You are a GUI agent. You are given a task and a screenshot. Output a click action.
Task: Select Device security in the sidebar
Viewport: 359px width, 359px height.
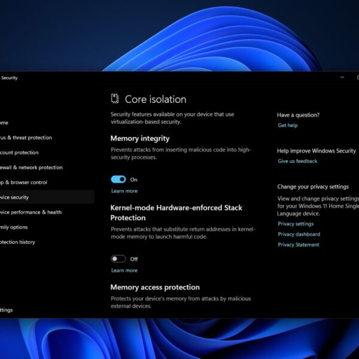tap(47, 197)
